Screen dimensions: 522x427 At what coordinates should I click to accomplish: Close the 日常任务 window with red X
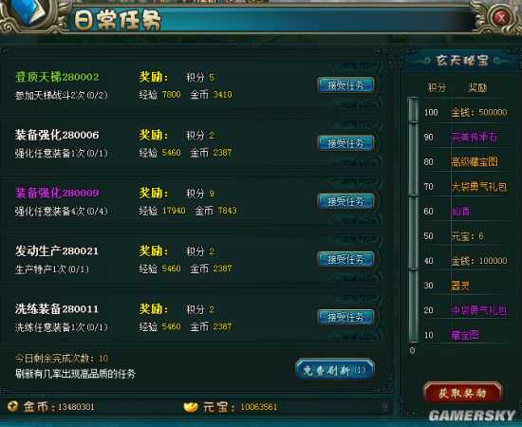click(501, 17)
